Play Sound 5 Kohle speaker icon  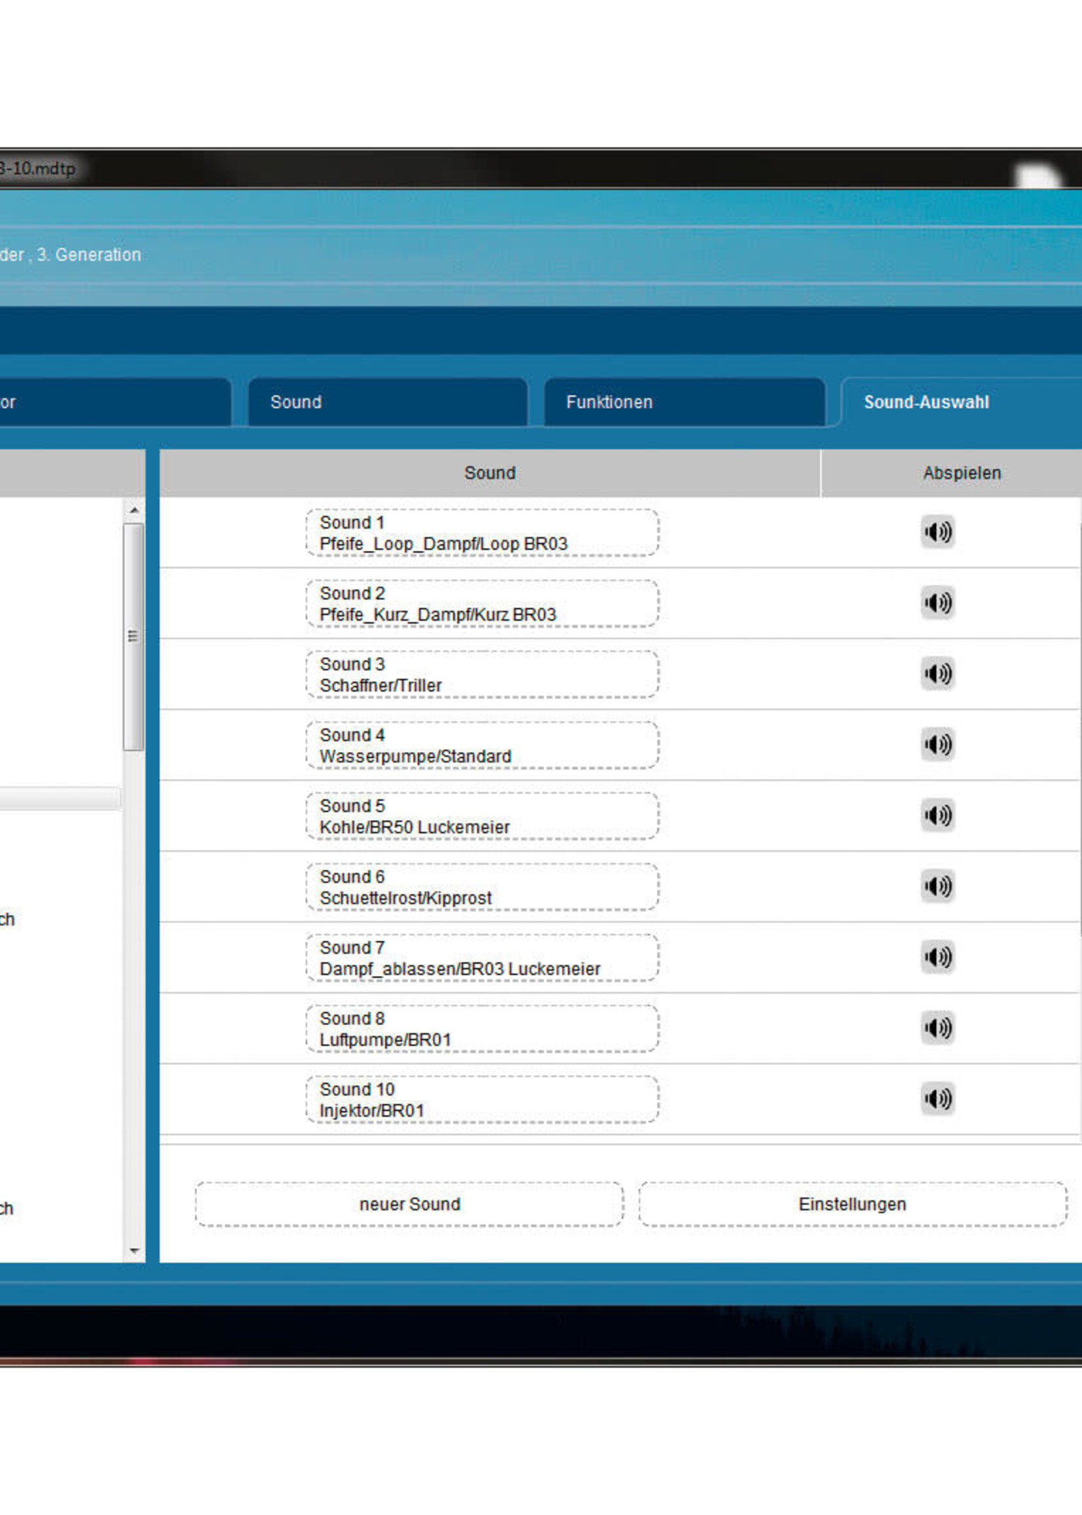coord(937,815)
